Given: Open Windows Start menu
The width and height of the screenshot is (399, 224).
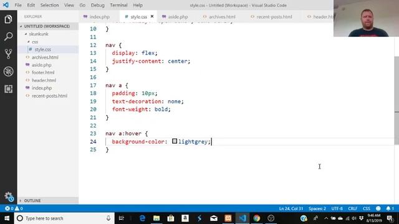Looking at the screenshot, I should 7,218.
